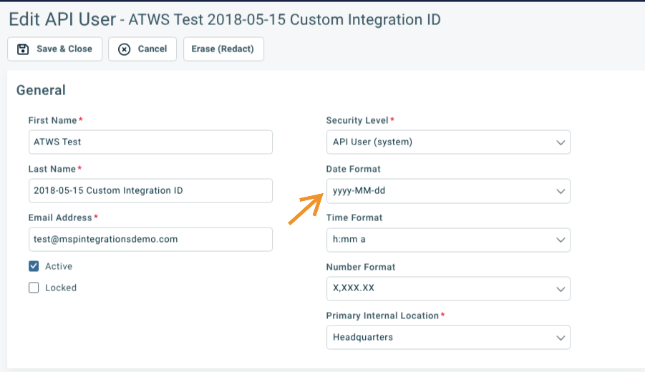The image size is (645, 372).
Task: Click into the First Name field
Action: pyautogui.click(x=150, y=142)
